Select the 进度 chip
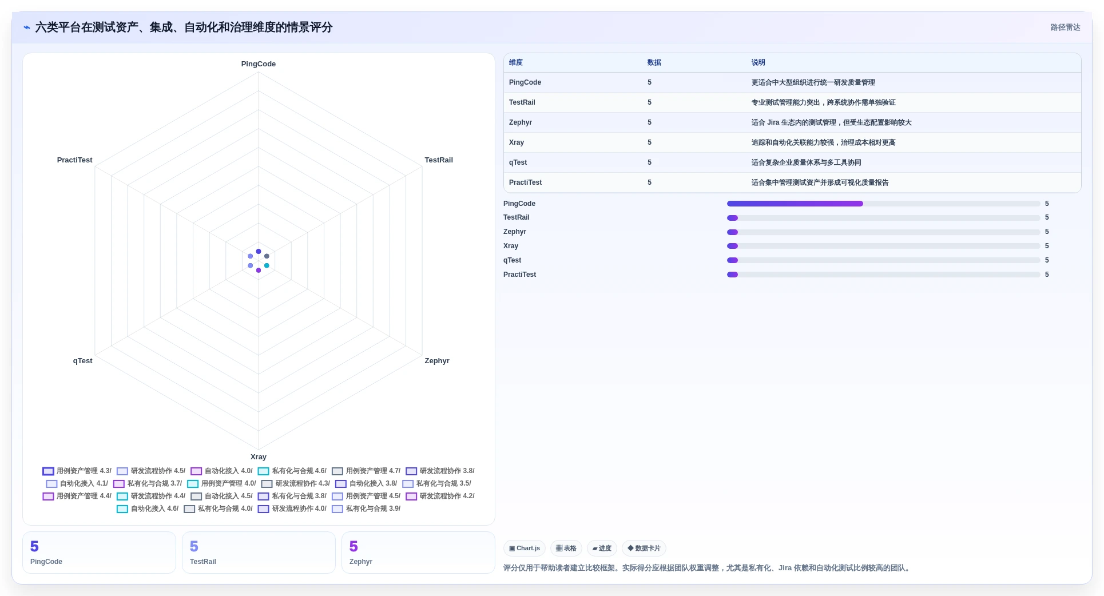The height and width of the screenshot is (596, 1104). [x=602, y=549]
